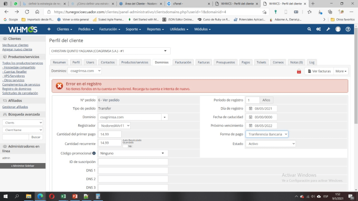Open Utilidades menu

coord(179,29)
